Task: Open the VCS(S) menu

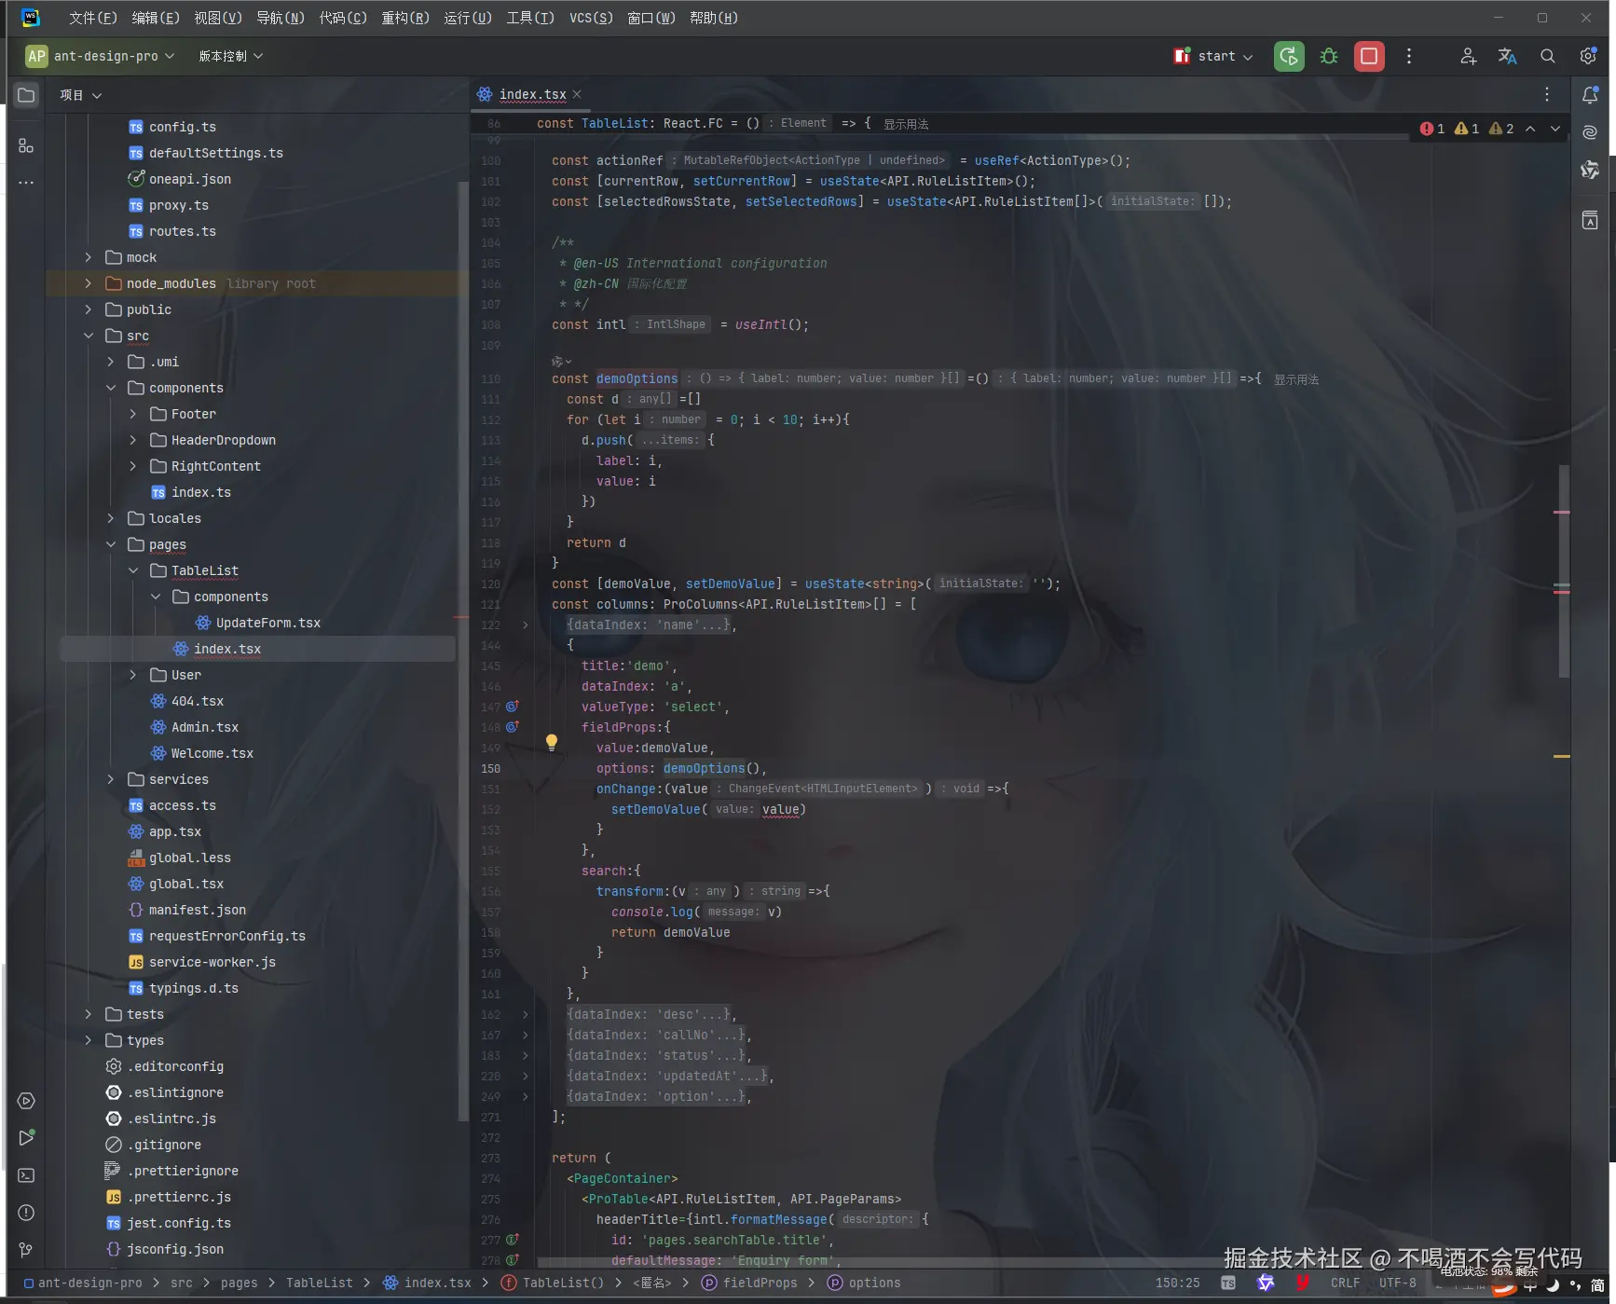Action: tap(592, 18)
